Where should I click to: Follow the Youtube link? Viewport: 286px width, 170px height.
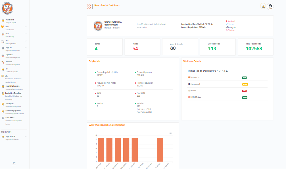pyautogui.click(x=231, y=30)
